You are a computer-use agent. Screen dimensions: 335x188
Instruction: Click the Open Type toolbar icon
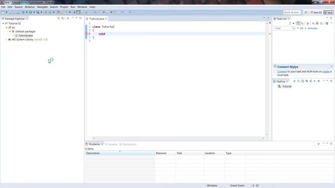[x=58, y=13]
